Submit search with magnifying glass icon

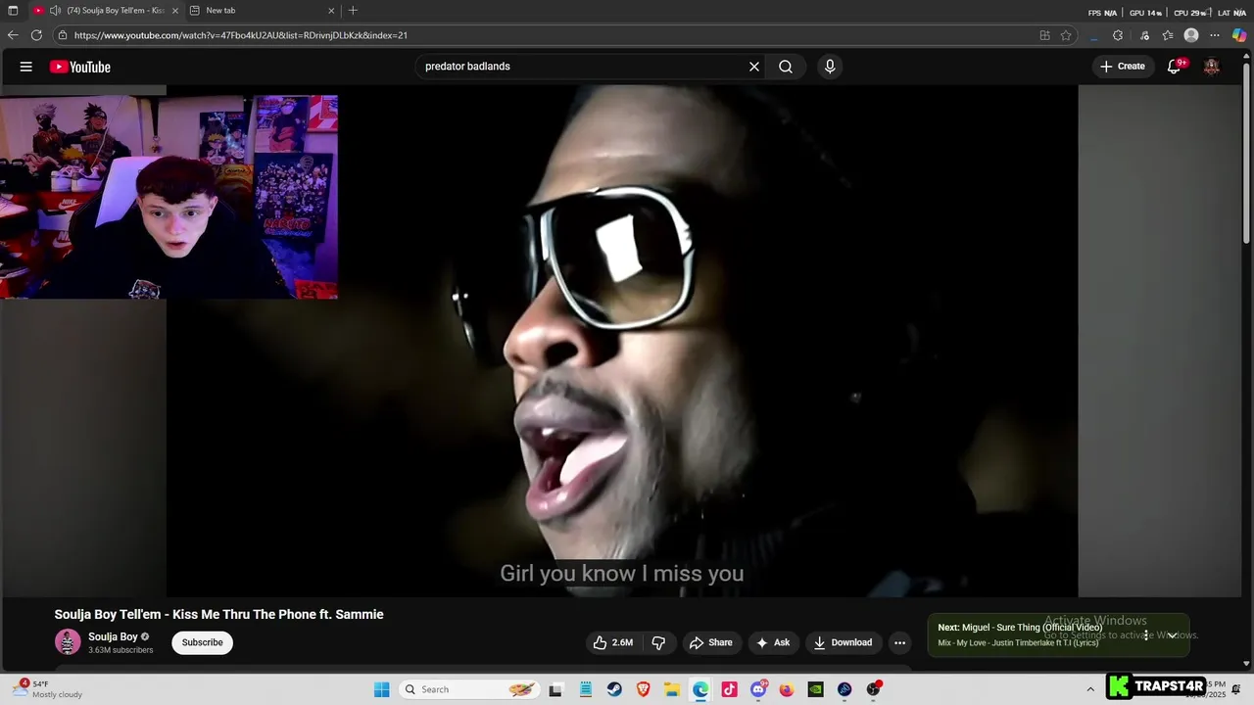[x=786, y=67]
